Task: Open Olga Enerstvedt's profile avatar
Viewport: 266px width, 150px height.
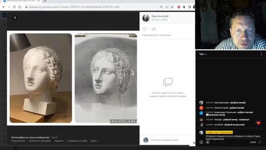Action: pyautogui.click(x=146, y=18)
